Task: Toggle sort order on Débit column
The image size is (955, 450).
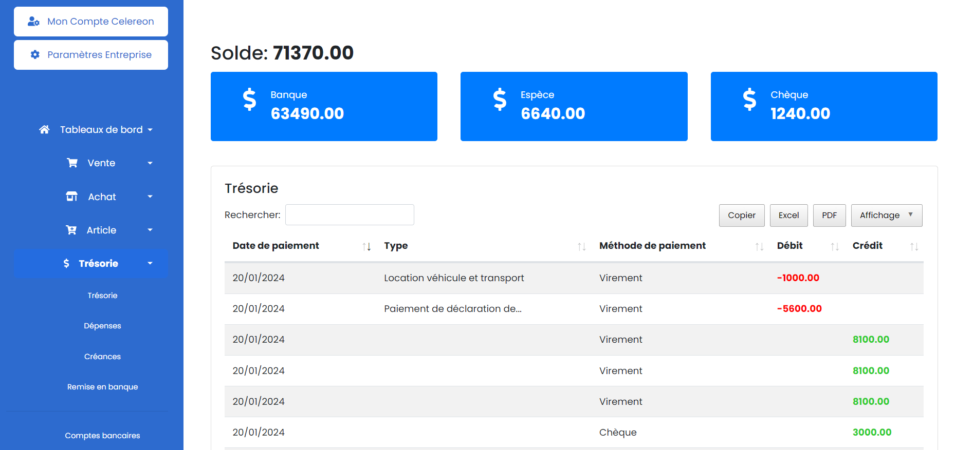Action: (x=835, y=247)
